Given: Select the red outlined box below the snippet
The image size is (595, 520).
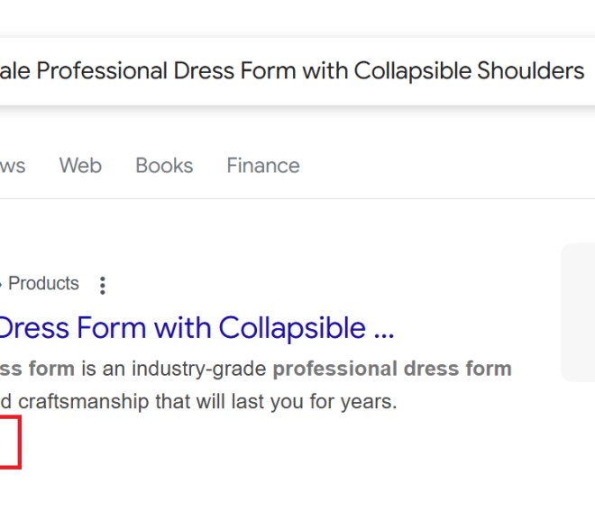Looking at the screenshot, I should [x=10, y=442].
